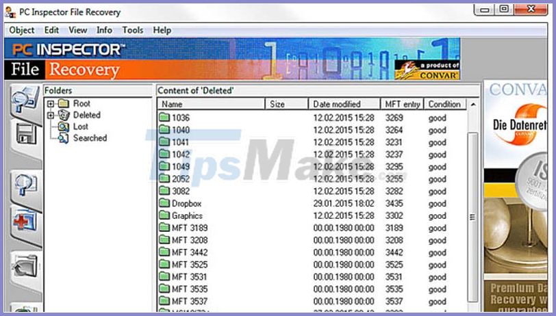The height and width of the screenshot is (316, 556).
Task: Click the open drive magnifier icon in sidebar
Action: pyautogui.click(x=25, y=101)
